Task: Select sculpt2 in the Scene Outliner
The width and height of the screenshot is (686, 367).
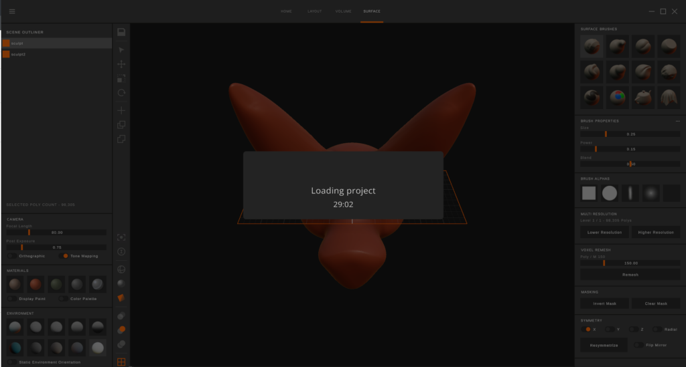Action: tap(18, 54)
